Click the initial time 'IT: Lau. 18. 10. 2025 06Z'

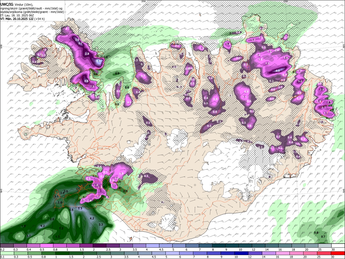point(17,15)
